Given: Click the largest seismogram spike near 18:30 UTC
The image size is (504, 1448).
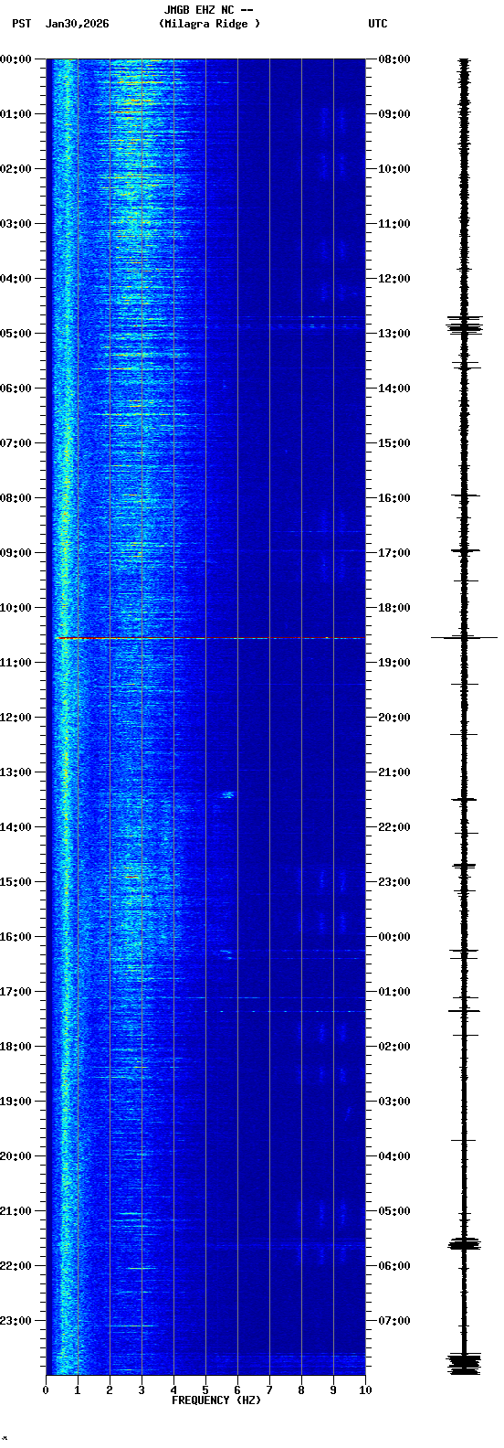Looking at the screenshot, I should coord(465,637).
